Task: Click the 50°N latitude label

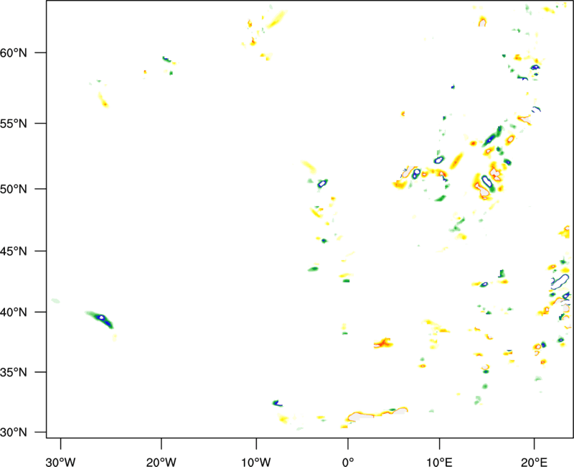Action: 14,189
